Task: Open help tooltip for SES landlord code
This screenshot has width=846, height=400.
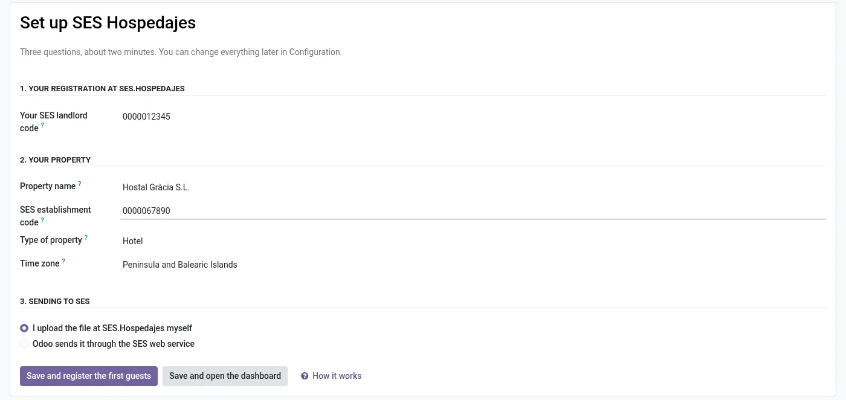Action: (x=42, y=126)
